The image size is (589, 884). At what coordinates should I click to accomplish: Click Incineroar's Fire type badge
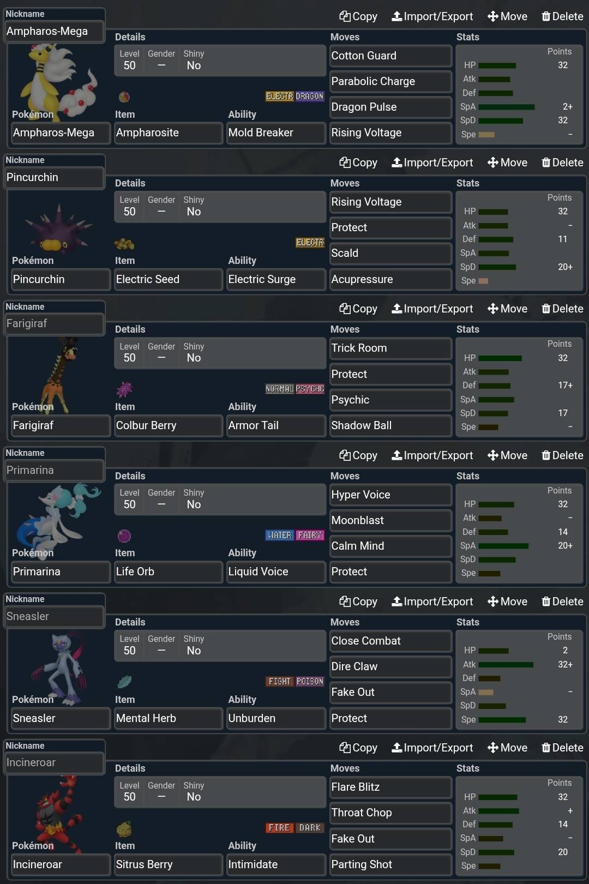click(x=280, y=827)
